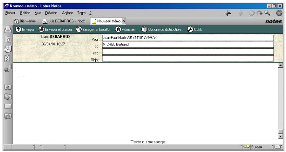Open the Mail bookmark icon in sidebar

click(x=8, y=30)
